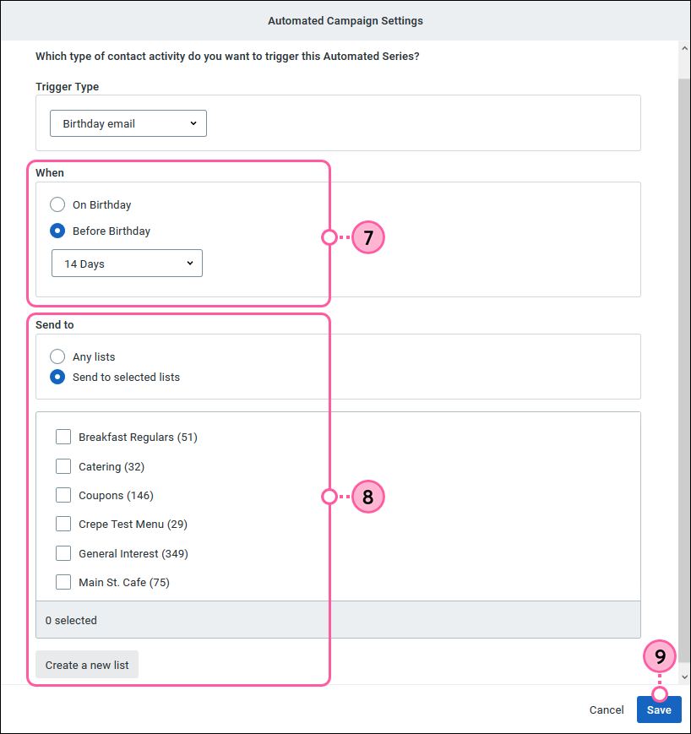The width and height of the screenshot is (691, 734).
Task: Check the Crepe Test Menu (29) list
Action: point(63,524)
